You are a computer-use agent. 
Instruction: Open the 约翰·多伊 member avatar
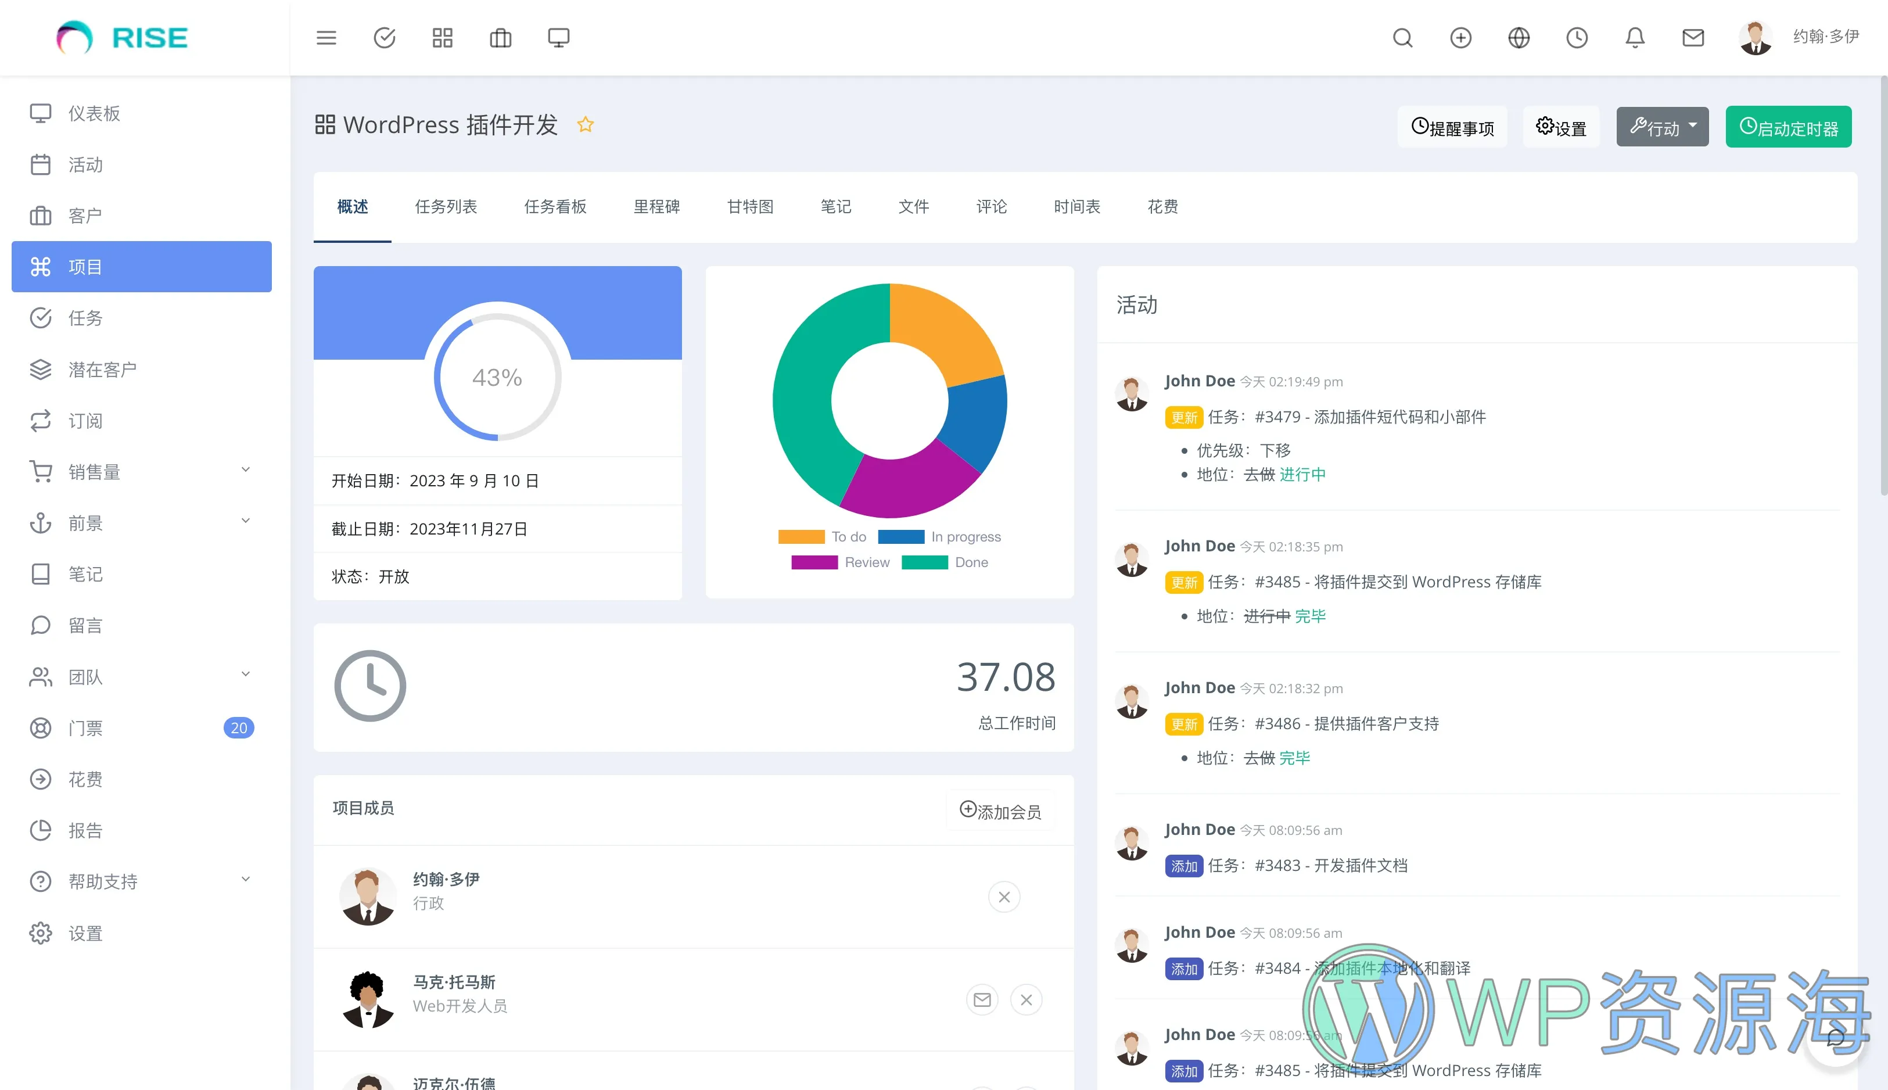pos(367,897)
